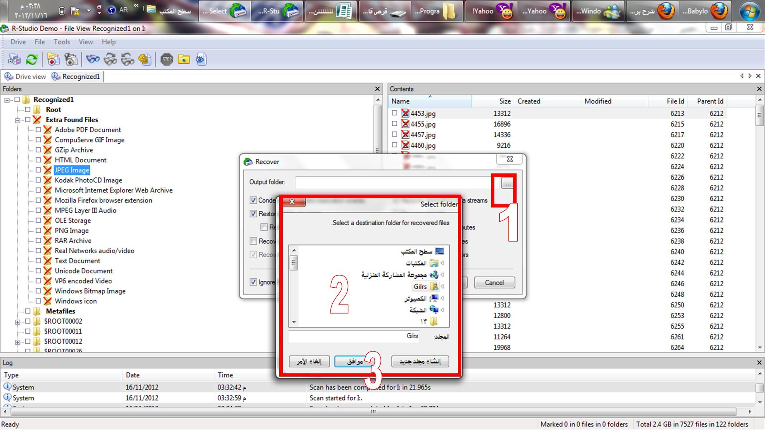Click the Find Next binoculars icon
The width and height of the screenshot is (765, 430).
click(x=110, y=59)
